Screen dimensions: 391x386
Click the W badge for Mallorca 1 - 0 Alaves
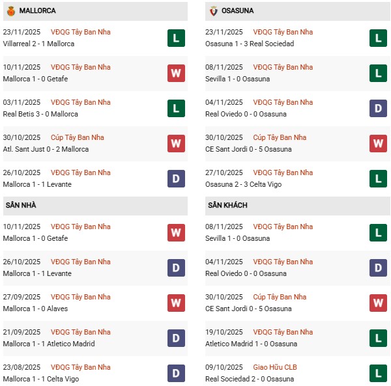click(175, 303)
